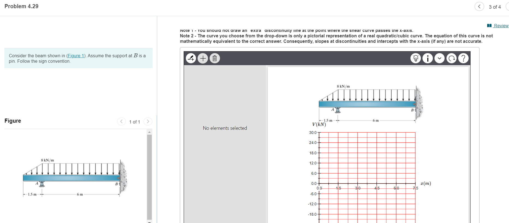Viewport: 509px width, 223px height.
Task: Open help with the question mark icon
Action: pos(463,58)
